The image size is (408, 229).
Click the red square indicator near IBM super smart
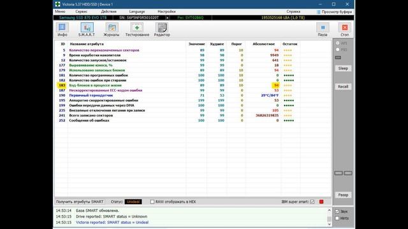pyautogui.click(x=321, y=202)
